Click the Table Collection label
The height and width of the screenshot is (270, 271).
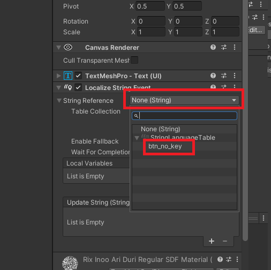(96, 111)
